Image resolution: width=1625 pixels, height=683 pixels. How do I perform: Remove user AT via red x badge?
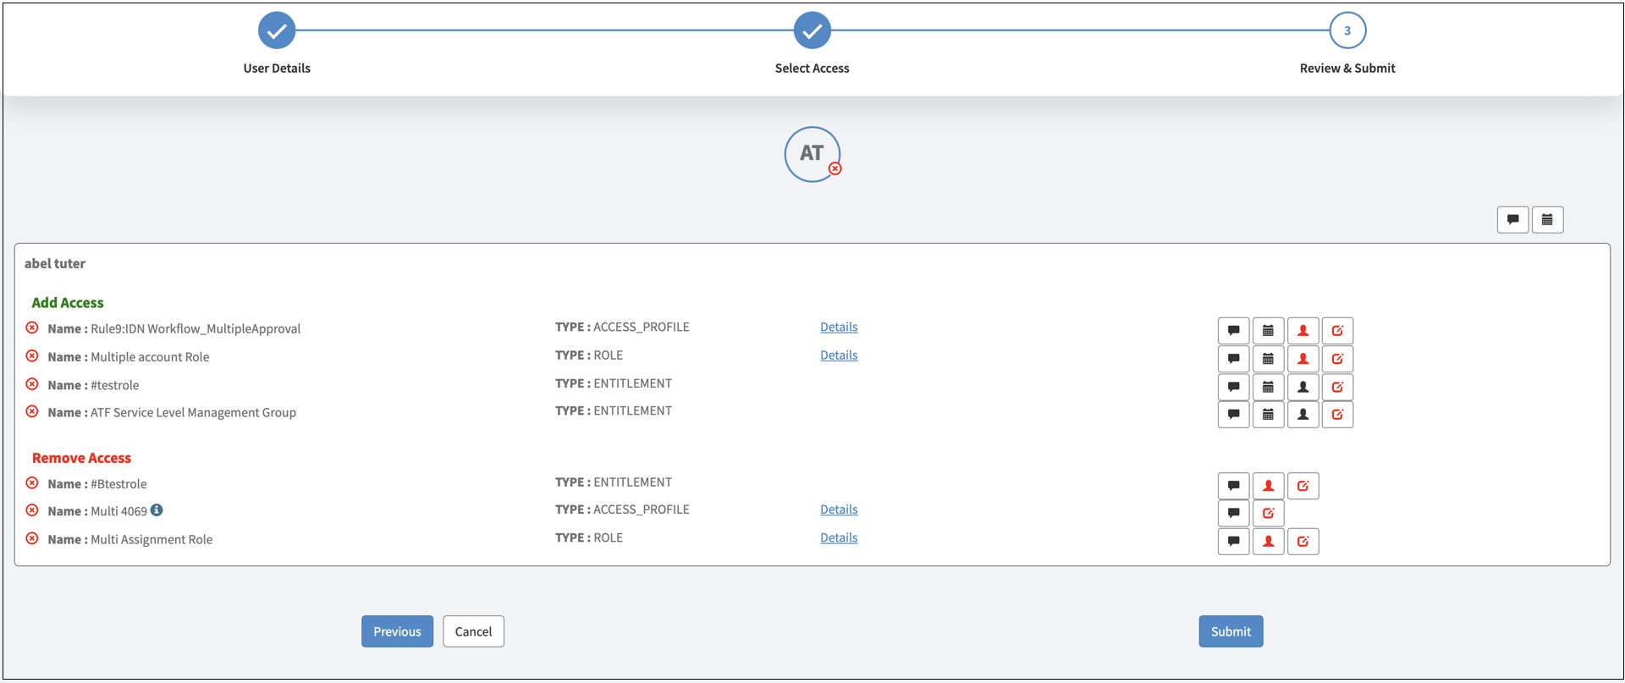[835, 169]
